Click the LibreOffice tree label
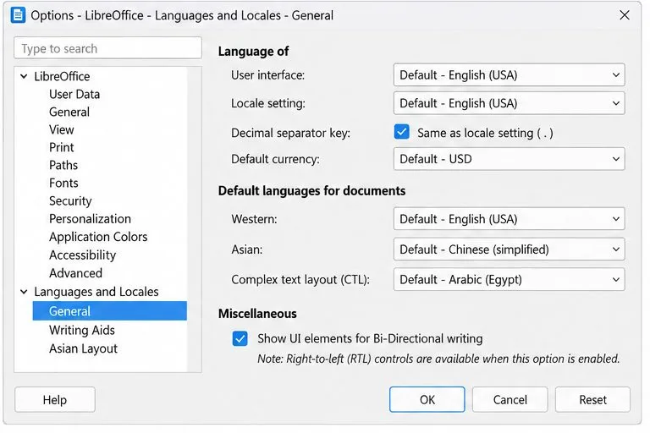The width and height of the screenshot is (650, 433). pos(62,76)
